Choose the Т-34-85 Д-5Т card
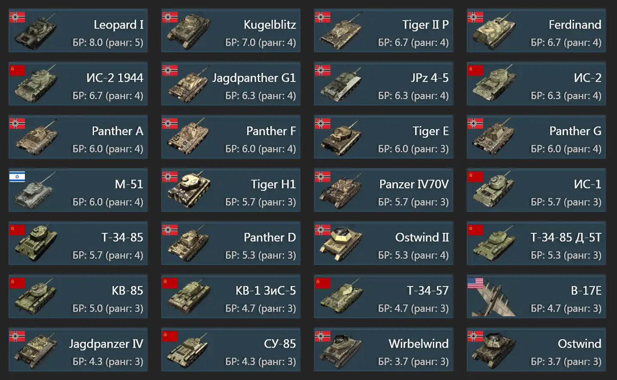This screenshot has height=380, width=617. pyautogui.click(x=536, y=243)
